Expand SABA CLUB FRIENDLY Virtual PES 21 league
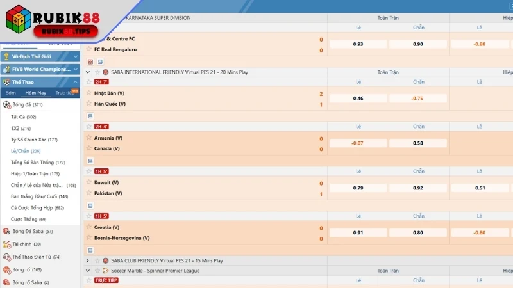 pyautogui.click(x=88, y=261)
